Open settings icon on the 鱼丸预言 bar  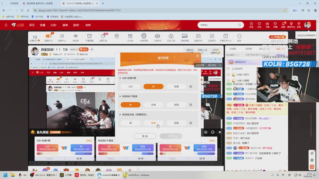click(206, 132)
